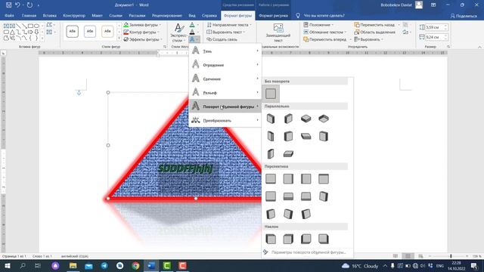Screen dimensions: 484x272
Task: Open Преобразовать submenu
Action: coord(225,120)
